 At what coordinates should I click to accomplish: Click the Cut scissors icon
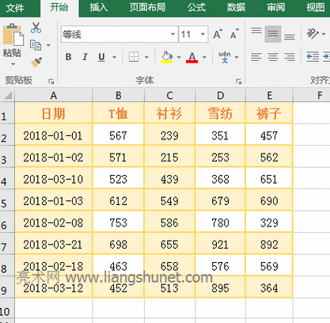[x=36, y=28]
